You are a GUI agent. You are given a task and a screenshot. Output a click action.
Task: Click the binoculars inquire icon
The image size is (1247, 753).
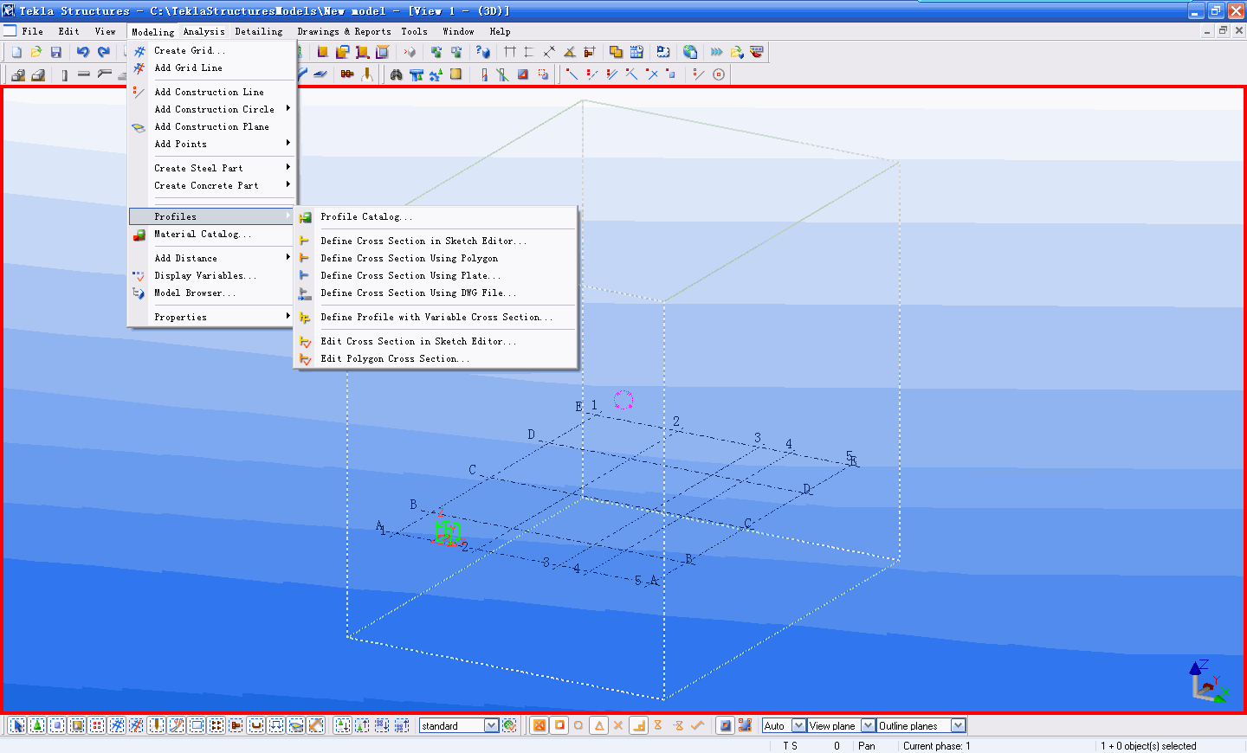coord(396,74)
